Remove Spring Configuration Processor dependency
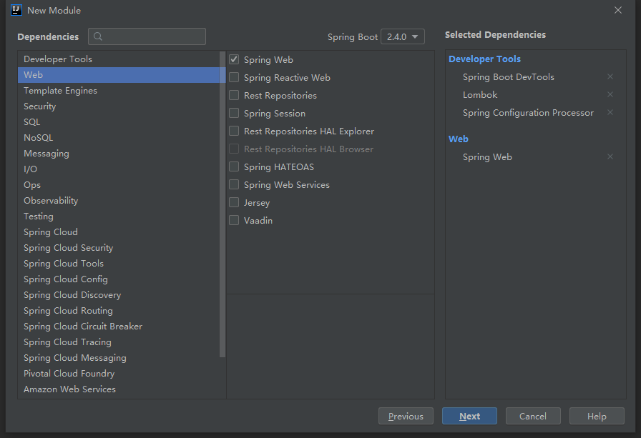Viewport: 641px width, 438px height. point(610,112)
